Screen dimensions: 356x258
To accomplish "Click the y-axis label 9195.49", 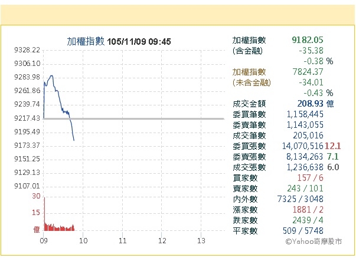I will 27,131.
